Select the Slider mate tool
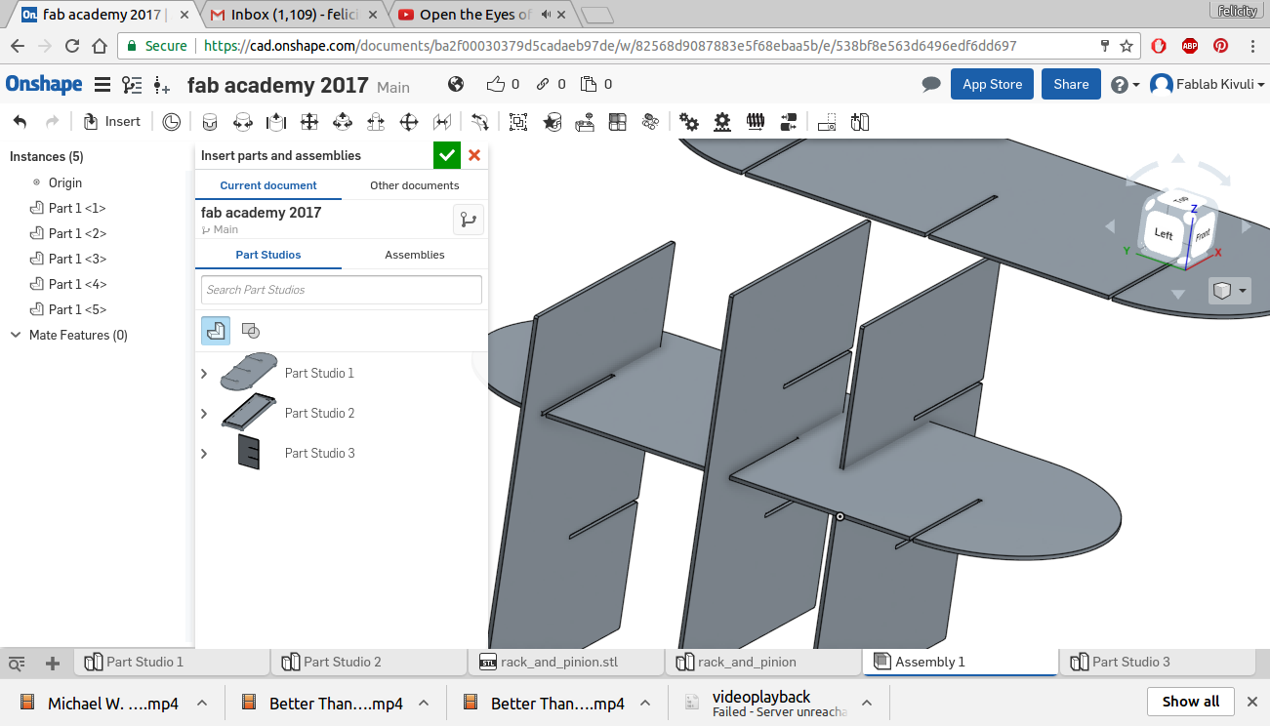This screenshot has width=1270, height=726. coord(276,122)
